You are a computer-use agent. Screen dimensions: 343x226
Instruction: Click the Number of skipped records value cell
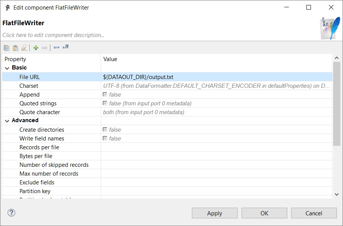pyautogui.click(x=217, y=165)
